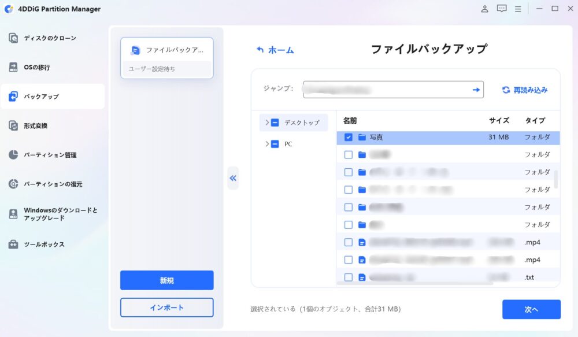Screen dimensions: 578x337
Task: Open OSの移行 menu item
Action: (53, 67)
